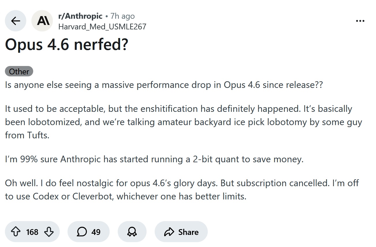Click the "Opus 4.6 nerfed?" post title
This screenshot has width=376, height=247.
click(x=66, y=45)
